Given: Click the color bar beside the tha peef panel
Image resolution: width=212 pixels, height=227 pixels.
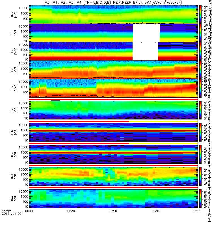Looking at the screenshot, I should point(200,14).
